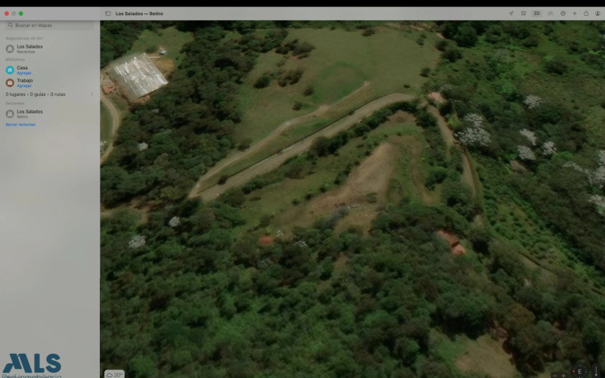Viewport: 605px width, 378px height.
Task: Click the account profile icon
Action: [x=597, y=13]
